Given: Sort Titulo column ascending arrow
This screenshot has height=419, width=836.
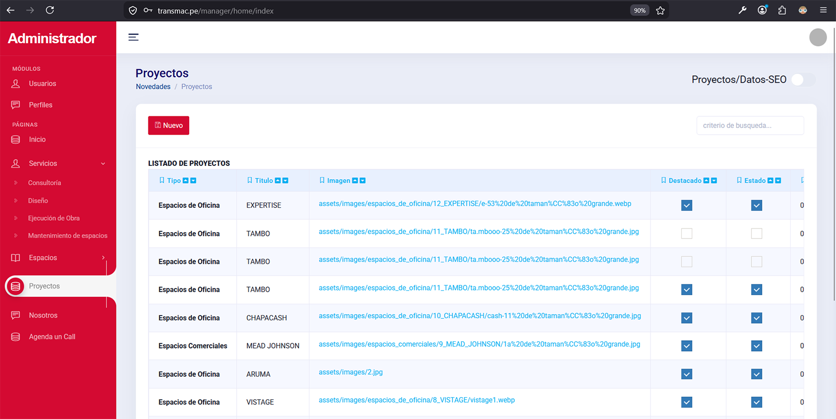Looking at the screenshot, I should [x=277, y=181].
